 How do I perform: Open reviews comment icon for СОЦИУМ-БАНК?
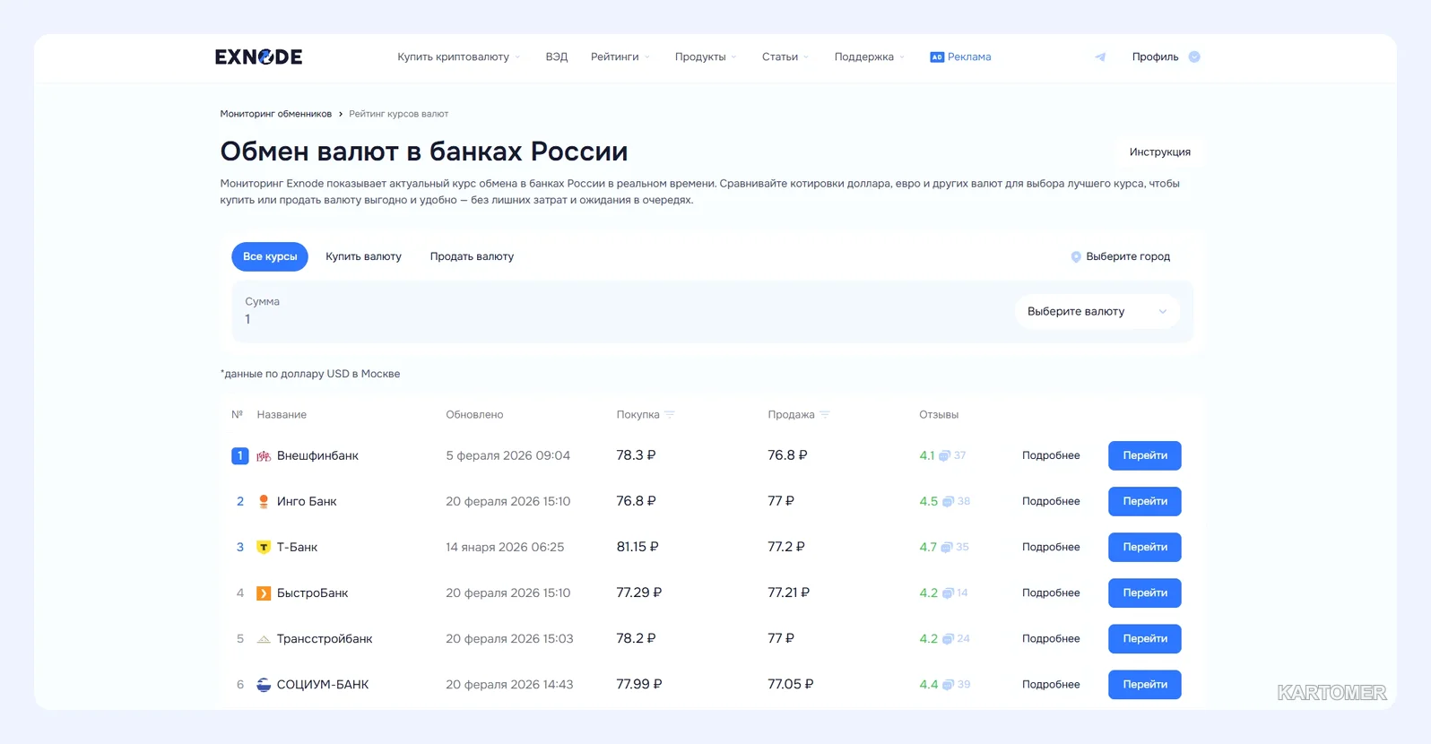click(x=948, y=685)
